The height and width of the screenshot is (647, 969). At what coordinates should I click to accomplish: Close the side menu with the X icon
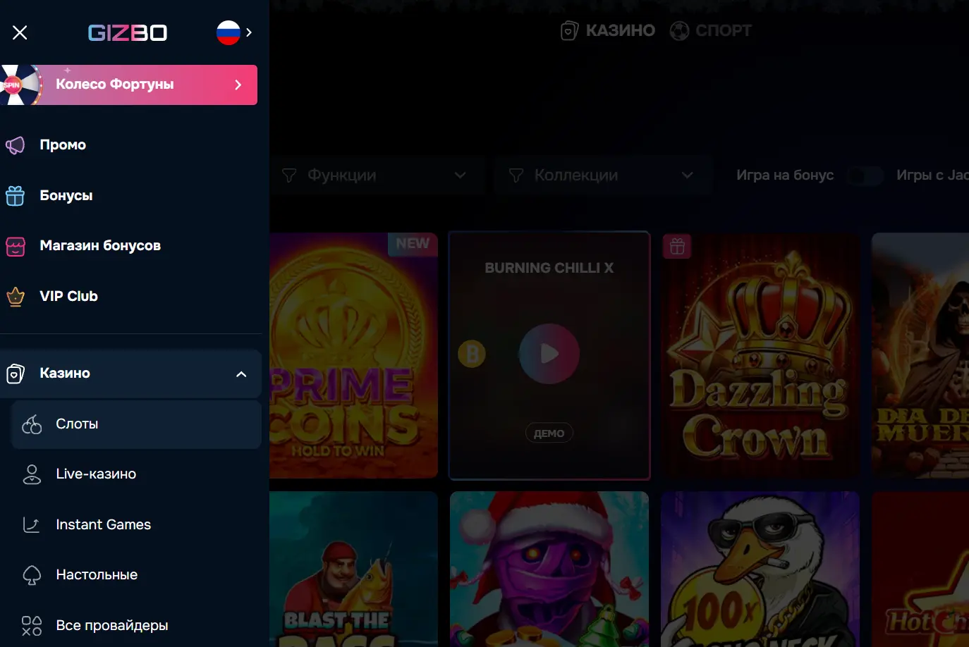20,32
